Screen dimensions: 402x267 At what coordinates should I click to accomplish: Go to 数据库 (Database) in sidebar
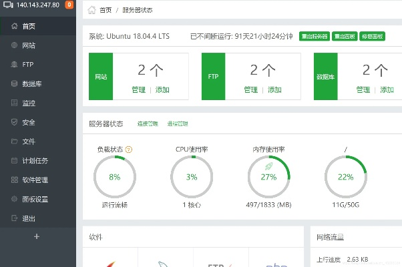31,84
